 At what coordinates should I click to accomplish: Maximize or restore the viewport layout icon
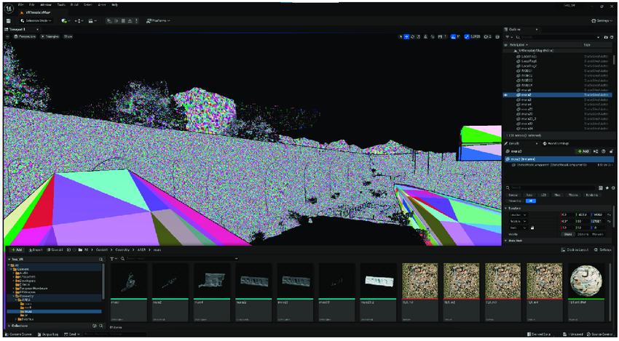click(497, 36)
